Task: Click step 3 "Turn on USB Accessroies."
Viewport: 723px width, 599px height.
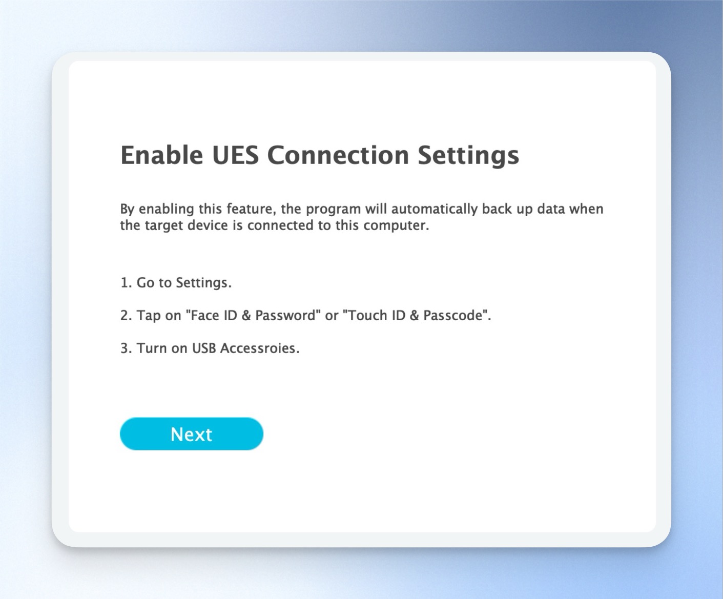Action: (x=210, y=348)
